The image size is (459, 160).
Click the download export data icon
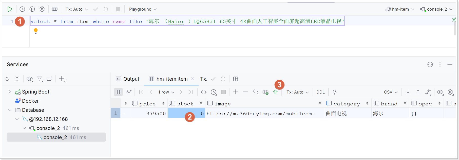coord(408,92)
